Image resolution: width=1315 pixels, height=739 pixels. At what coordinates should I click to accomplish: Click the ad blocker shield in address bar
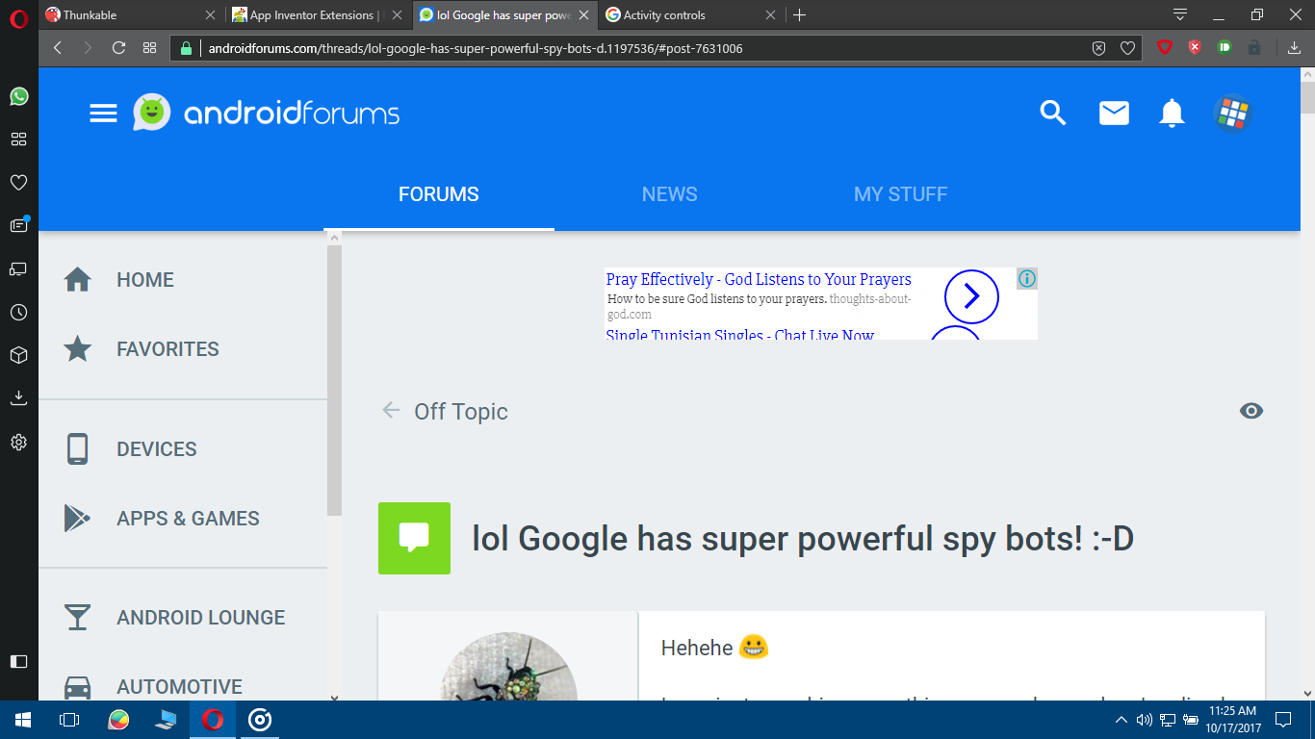coord(1098,48)
